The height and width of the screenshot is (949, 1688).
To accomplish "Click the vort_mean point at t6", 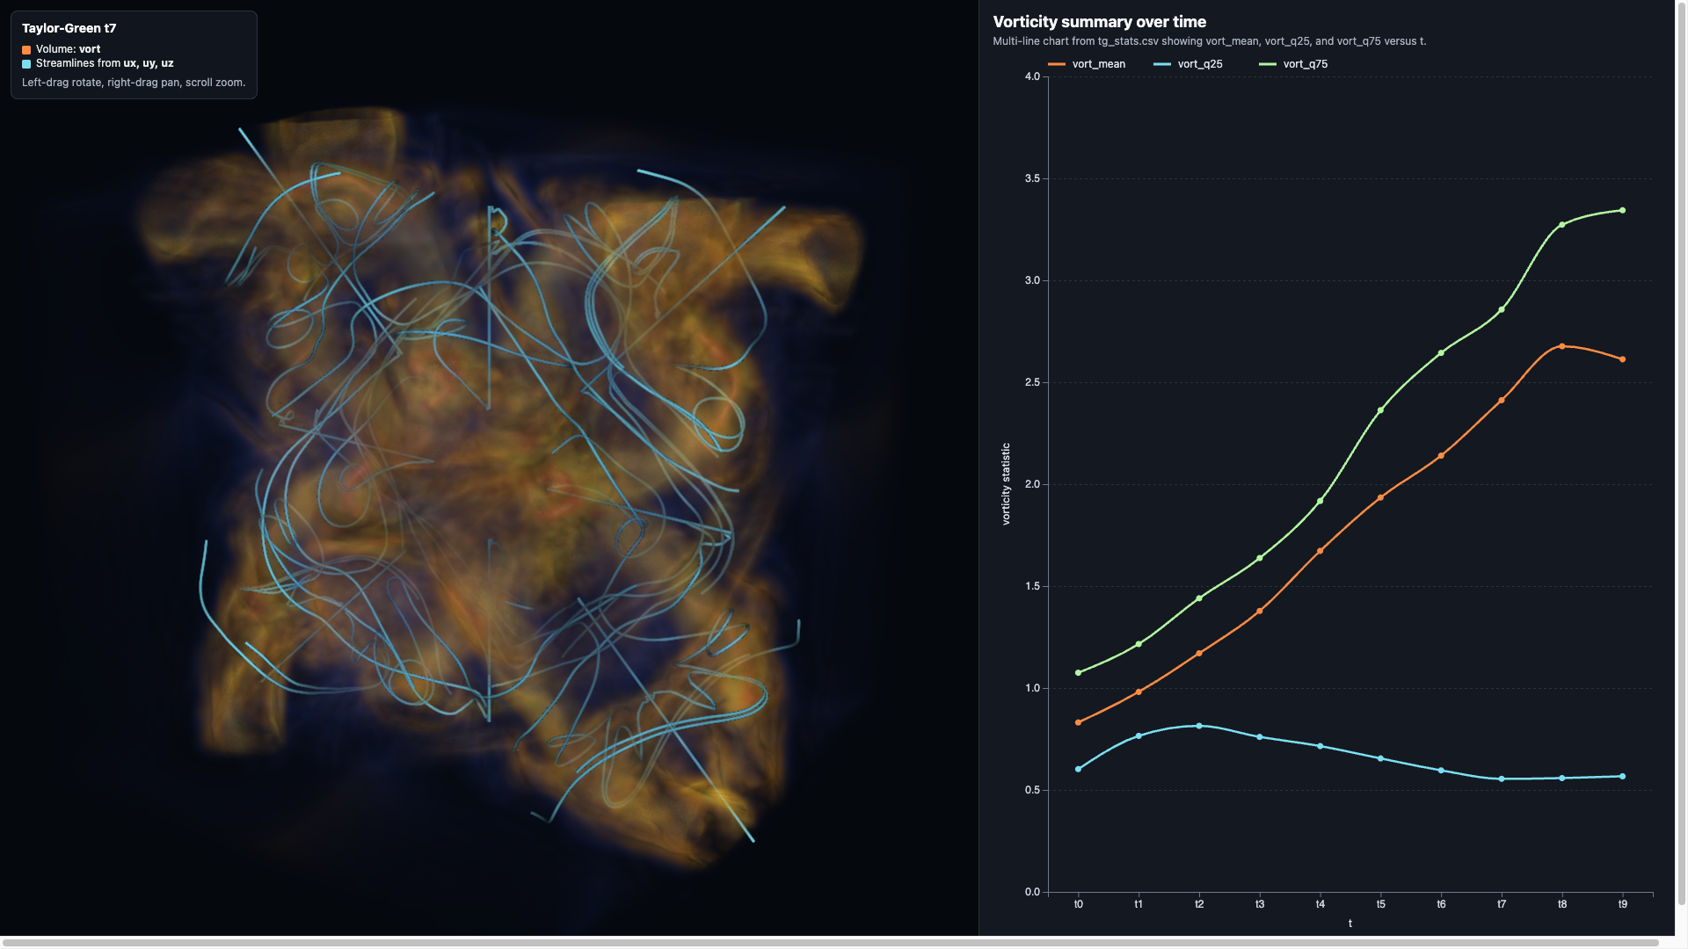I will click(1441, 456).
